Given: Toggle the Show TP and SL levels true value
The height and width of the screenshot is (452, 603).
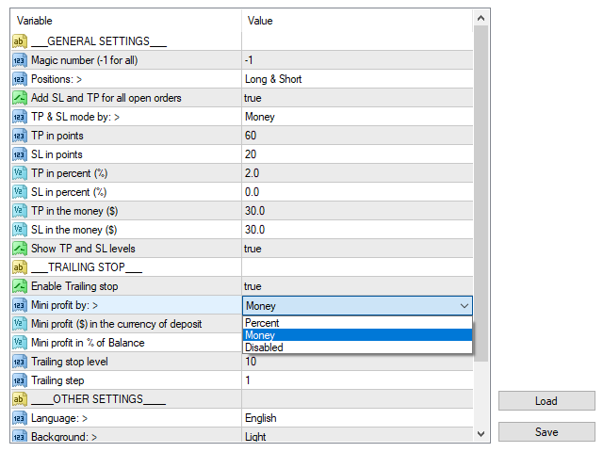Looking at the screenshot, I should click(357, 249).
